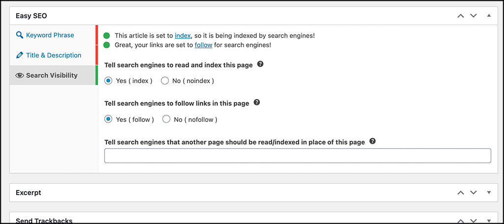Click the eye icon beside Search Visibility
This screenshot has width=504, height=224.
tap(20, 76)
